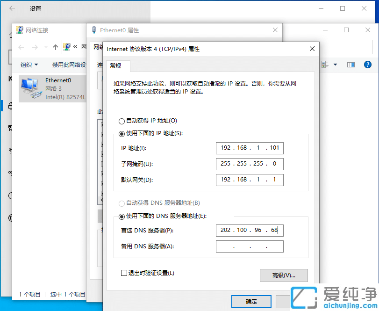Select 使用下面的 DNS 服务器地址 option

122,216
